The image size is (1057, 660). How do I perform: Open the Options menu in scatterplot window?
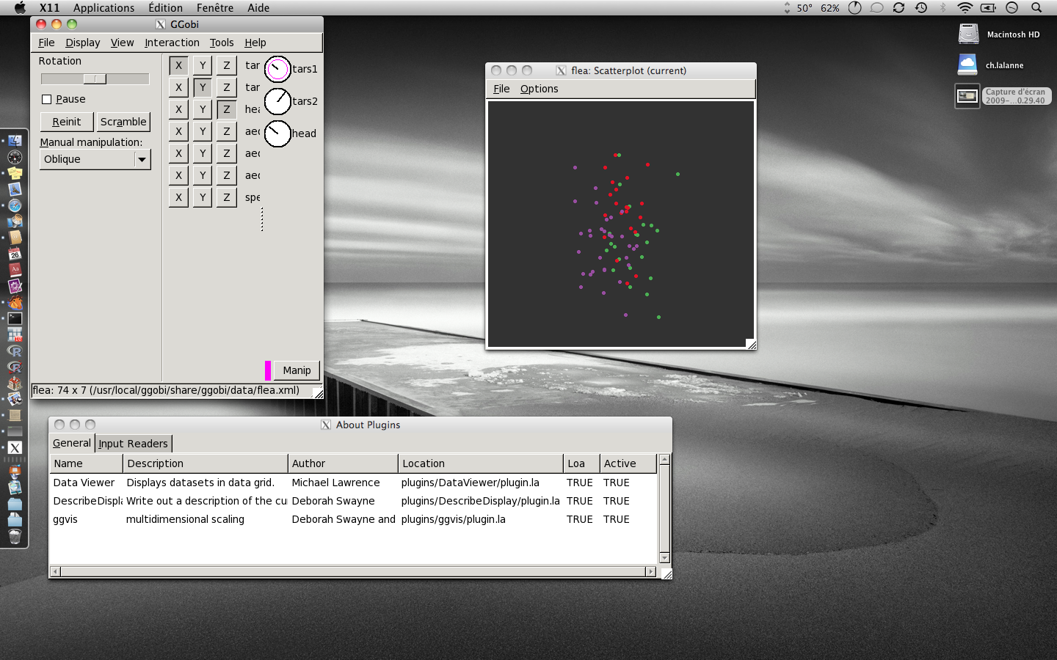click(539, 89)
